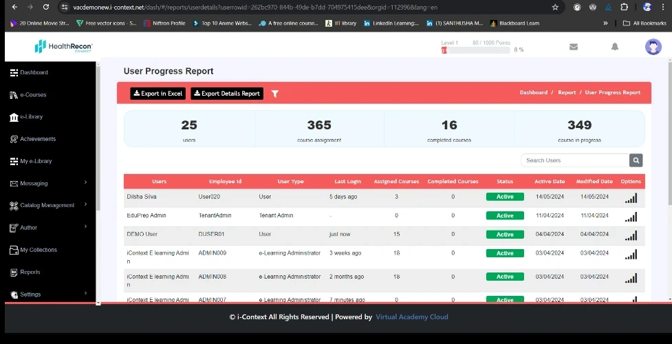The width and height of the screenshot is (672, 344).
Task: Click the Author pencil icon
Action: pyautogui.click(x=14, y=228)
